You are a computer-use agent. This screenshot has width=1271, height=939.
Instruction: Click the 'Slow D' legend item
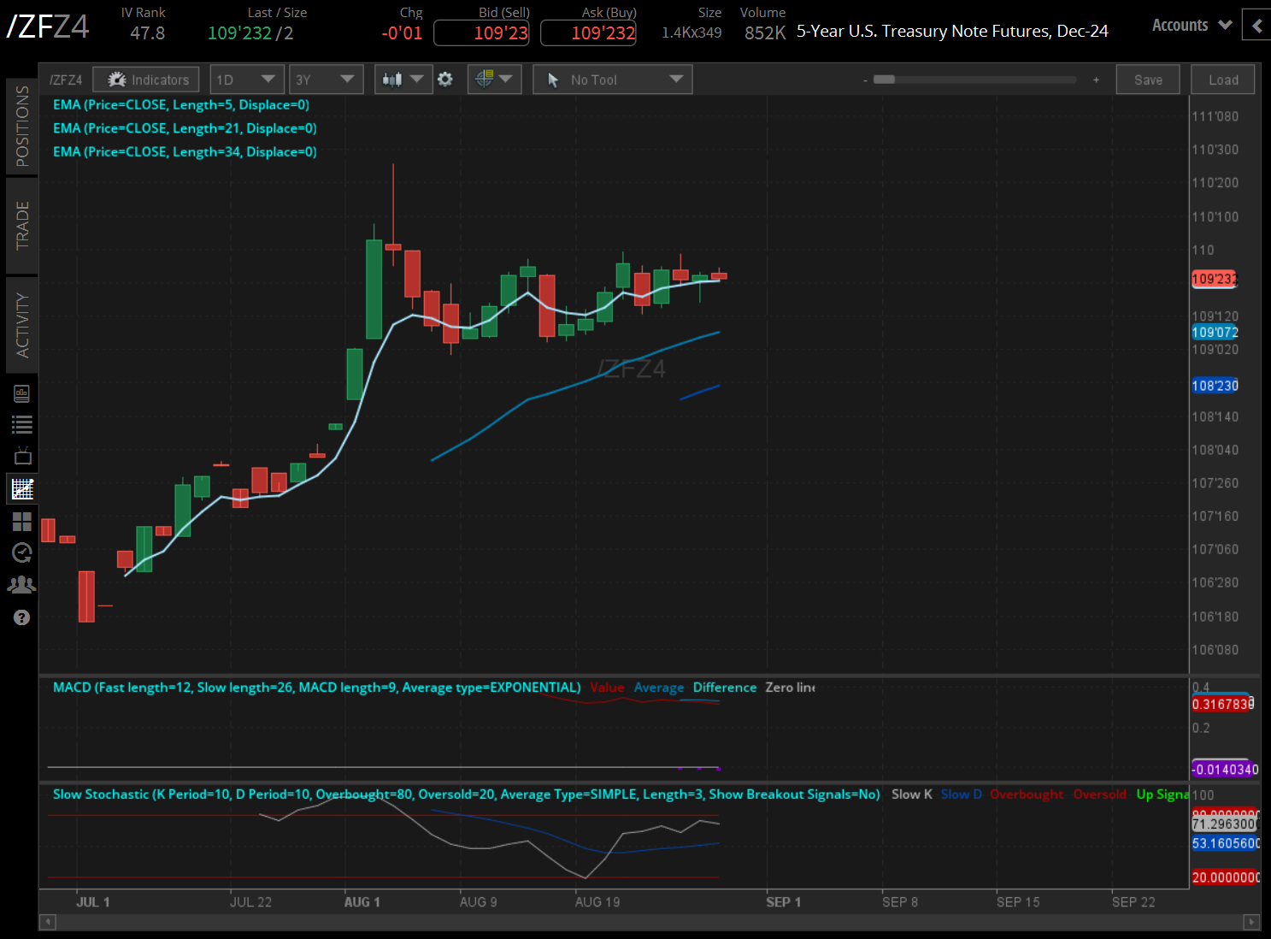click(x=962, y=794)
